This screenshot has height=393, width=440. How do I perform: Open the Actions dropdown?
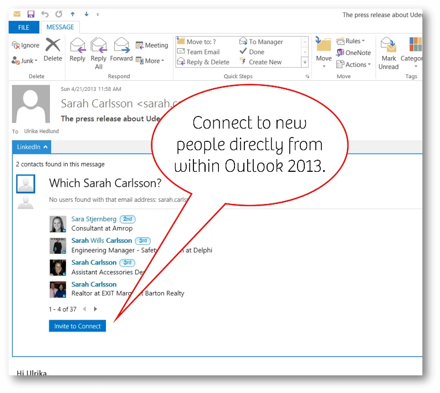[x=354, y=64]
